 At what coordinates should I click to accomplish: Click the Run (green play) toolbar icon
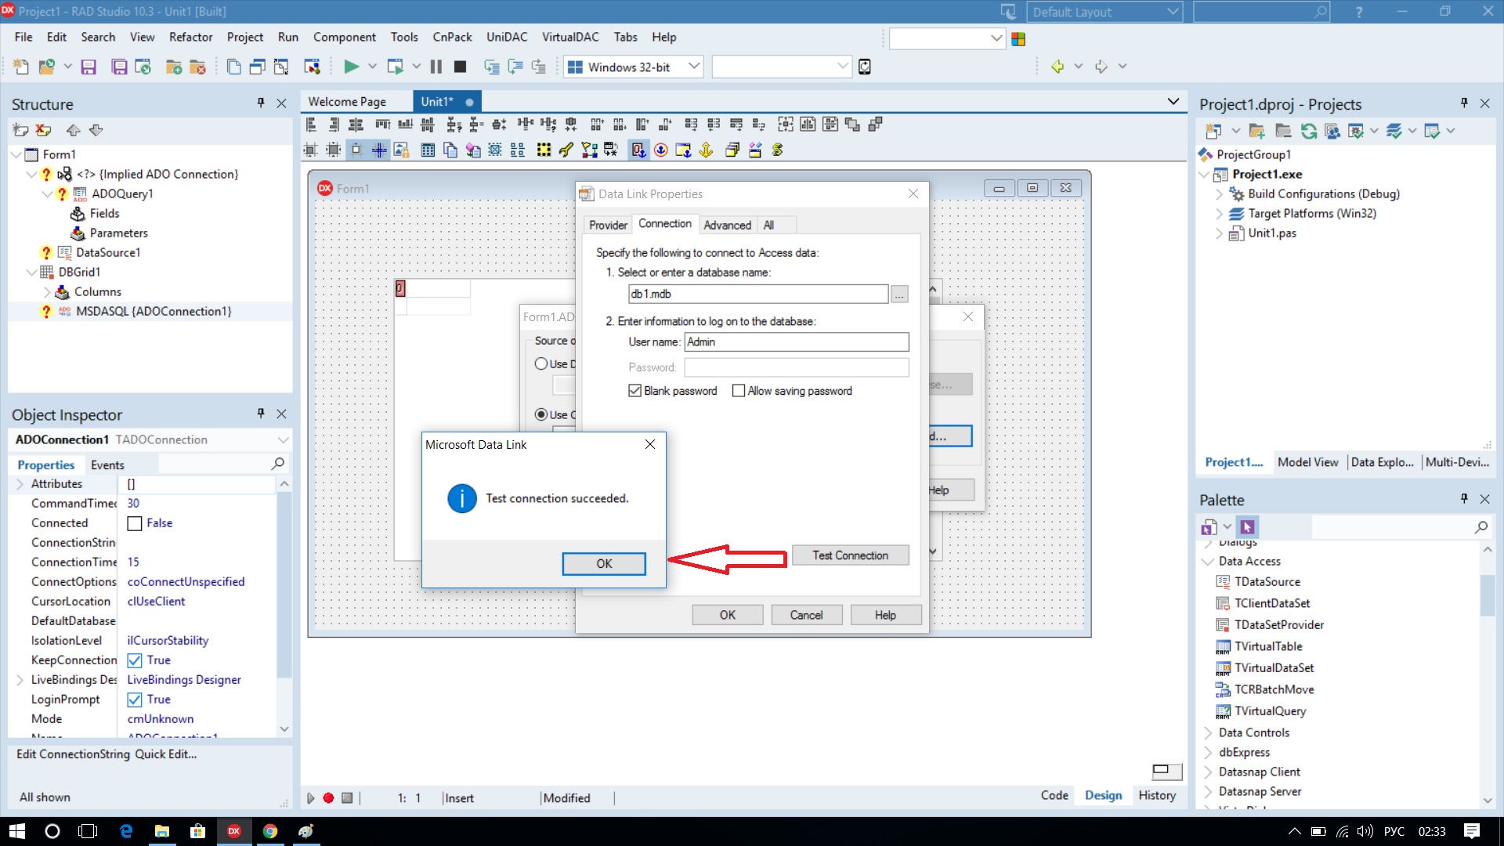[x=352, y=67]
